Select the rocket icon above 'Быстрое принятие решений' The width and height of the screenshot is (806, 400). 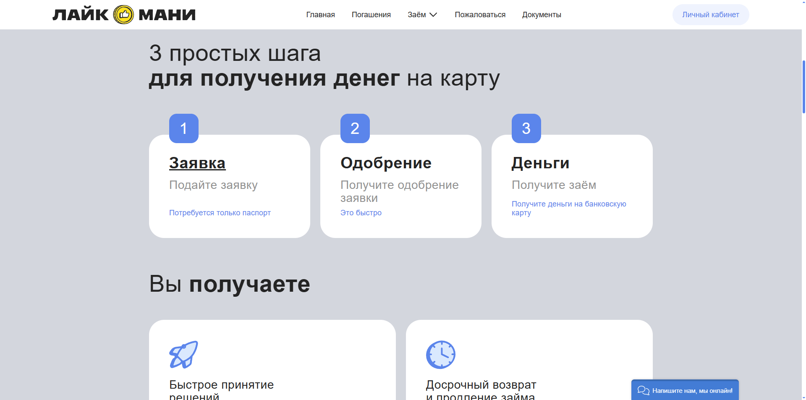183,354
